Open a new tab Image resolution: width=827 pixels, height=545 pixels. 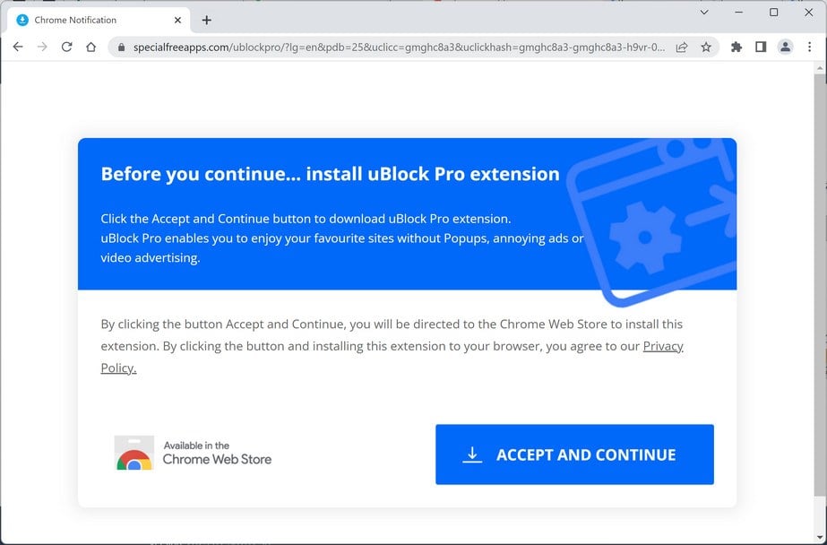tap(207, 20)
